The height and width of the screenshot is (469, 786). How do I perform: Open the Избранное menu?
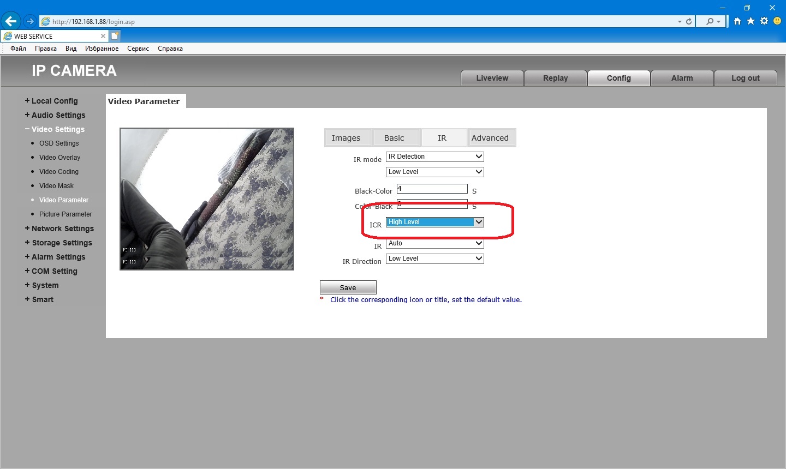pos(102,49)
